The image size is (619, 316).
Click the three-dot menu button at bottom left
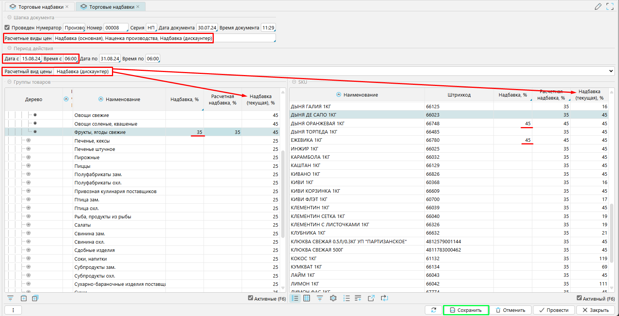tap(13, 310)
